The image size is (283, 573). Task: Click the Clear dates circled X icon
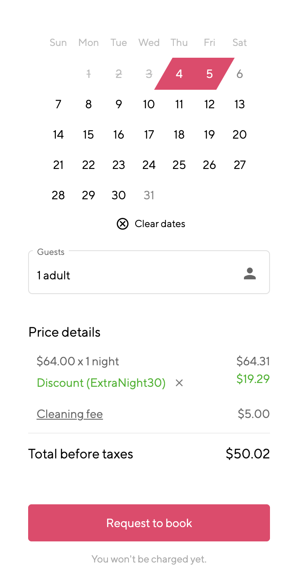click(x=123, y=224)
